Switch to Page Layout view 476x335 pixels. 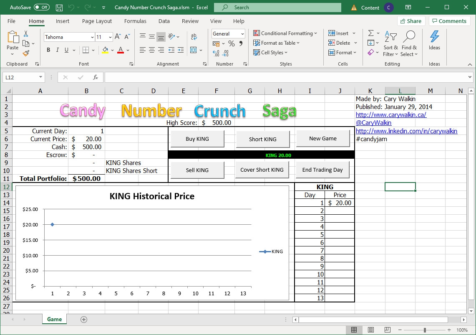(x=371, y=330)
